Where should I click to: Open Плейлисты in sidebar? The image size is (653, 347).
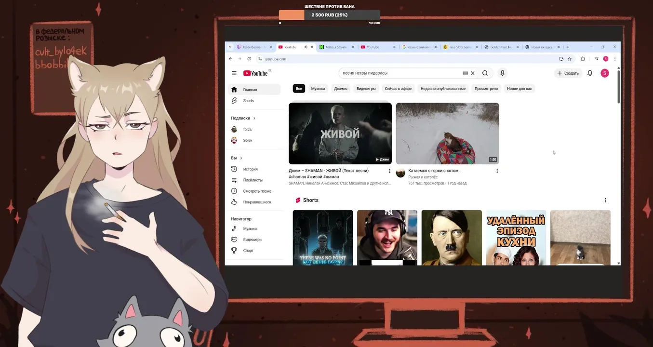[x=254, y=180]
